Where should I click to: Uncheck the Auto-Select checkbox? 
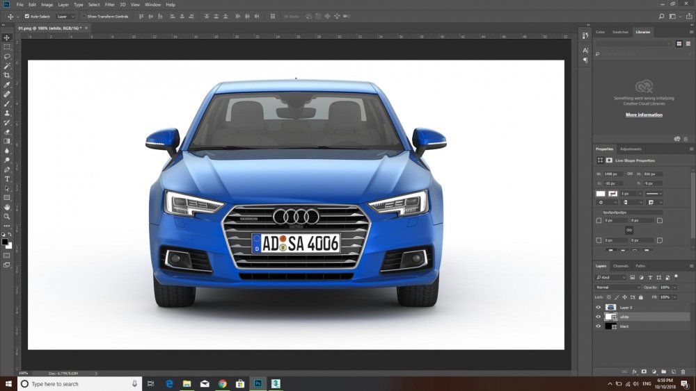27,16
